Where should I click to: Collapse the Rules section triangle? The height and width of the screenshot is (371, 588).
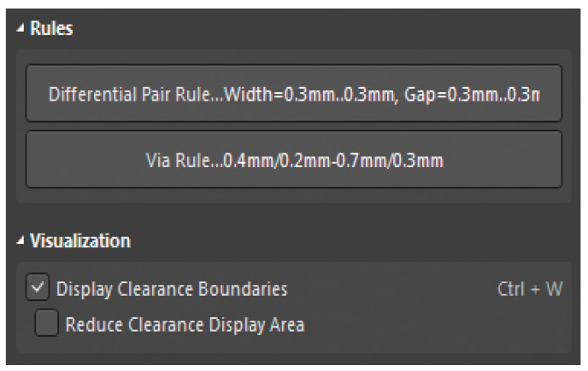pos(21,29)
